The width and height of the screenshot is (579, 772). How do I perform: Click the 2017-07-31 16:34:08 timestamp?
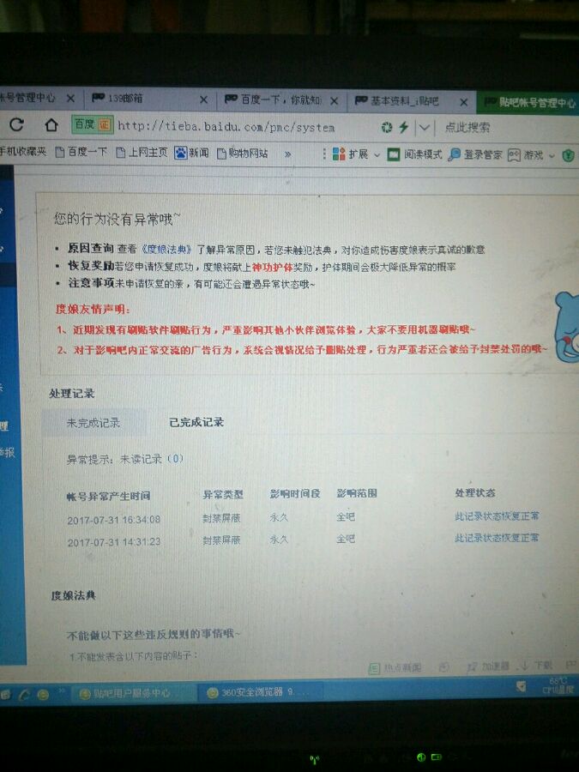point(114,520)
